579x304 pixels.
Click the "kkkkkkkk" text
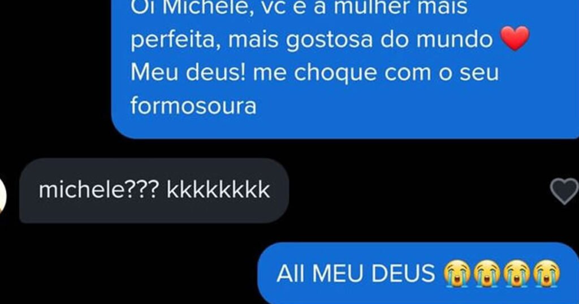[218, 190]
